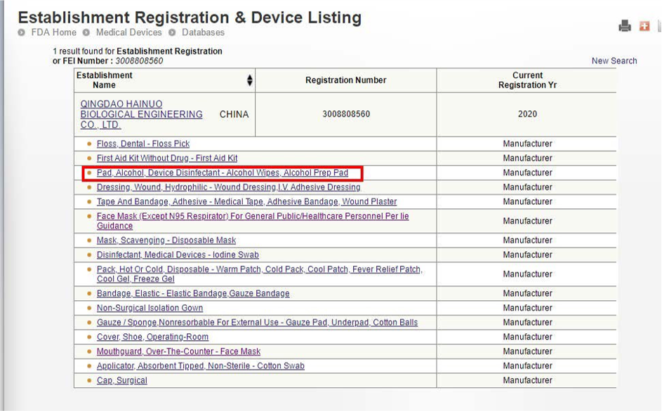Click the Current Registration Yr header
This screenshot has height=411, width=662.
527,80
